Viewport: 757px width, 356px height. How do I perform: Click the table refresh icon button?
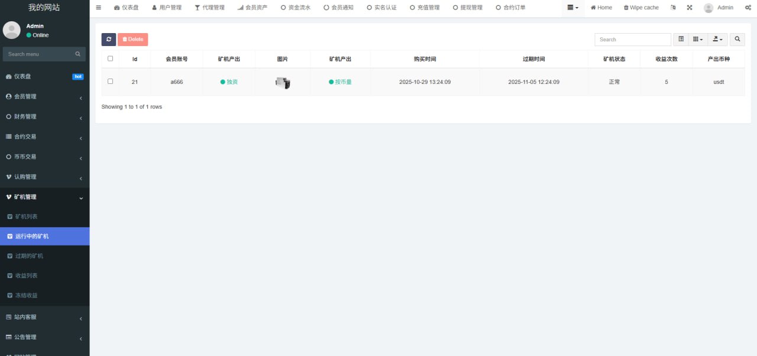pyautogui.click(x=109, y=40)
